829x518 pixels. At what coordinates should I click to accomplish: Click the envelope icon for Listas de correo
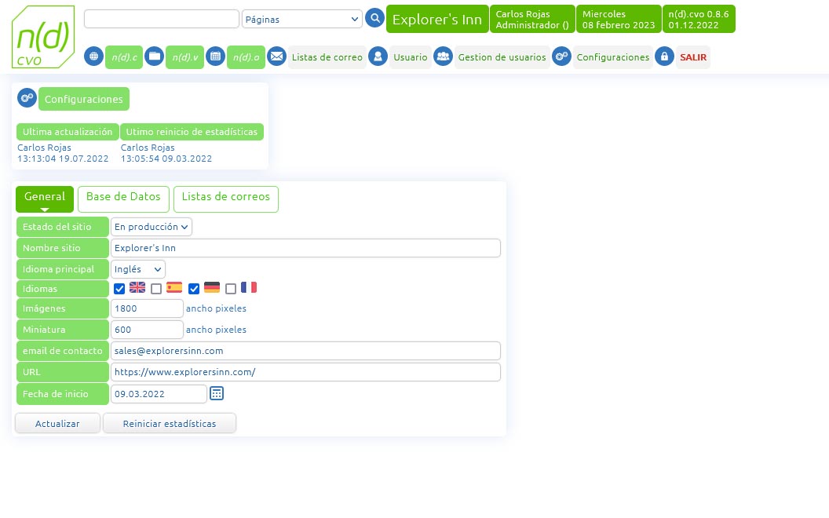276,56
